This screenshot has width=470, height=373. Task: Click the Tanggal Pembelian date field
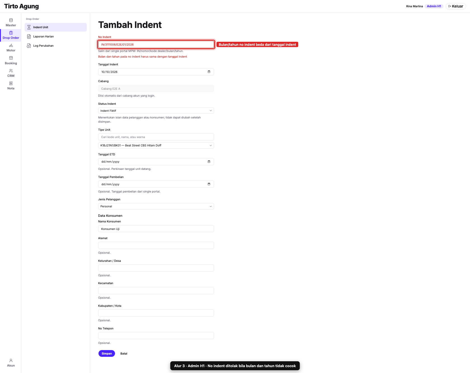click(156, 184)
